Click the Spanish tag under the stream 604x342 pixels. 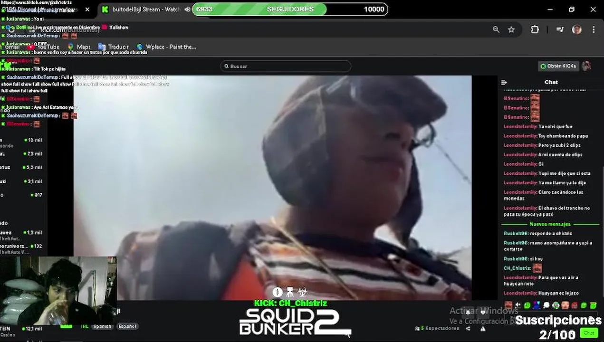(x=102, y=326)
